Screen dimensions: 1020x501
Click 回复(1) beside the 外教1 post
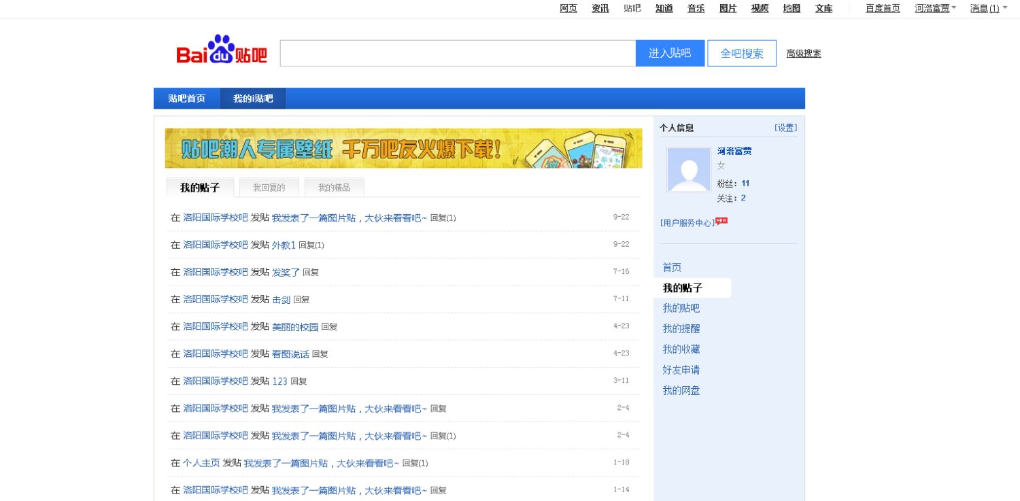(x=311, y=245)
